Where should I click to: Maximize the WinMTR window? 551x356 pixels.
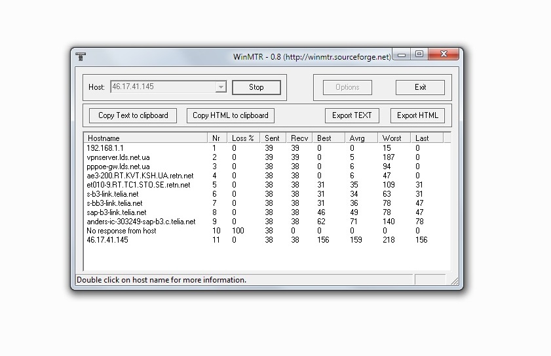pos(419,54)
